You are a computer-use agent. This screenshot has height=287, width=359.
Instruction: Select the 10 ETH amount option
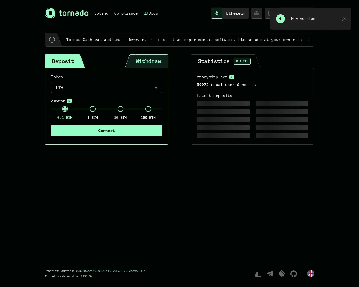[x=120, y=109]
